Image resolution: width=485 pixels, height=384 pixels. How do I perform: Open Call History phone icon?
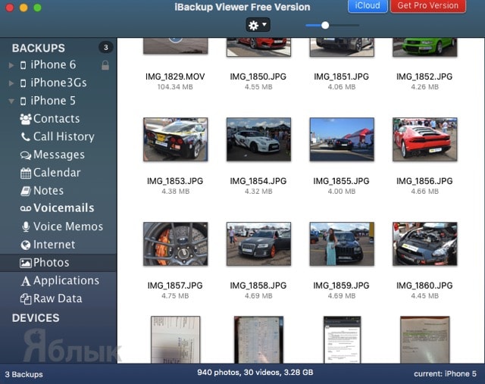point(26,137)
